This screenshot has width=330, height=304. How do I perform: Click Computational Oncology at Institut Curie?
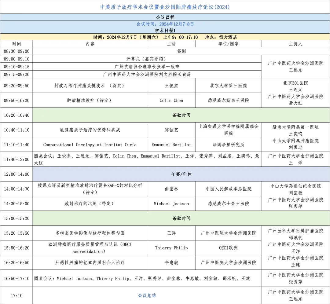[90, 145]
